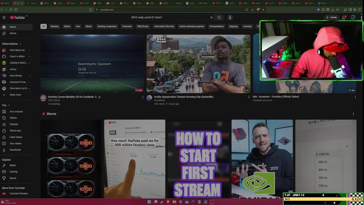Image resolution: width=364 pixels, height=205 pixels.
Task: Open options for Inside Appalachia video
Action: (x=249, y=97)
